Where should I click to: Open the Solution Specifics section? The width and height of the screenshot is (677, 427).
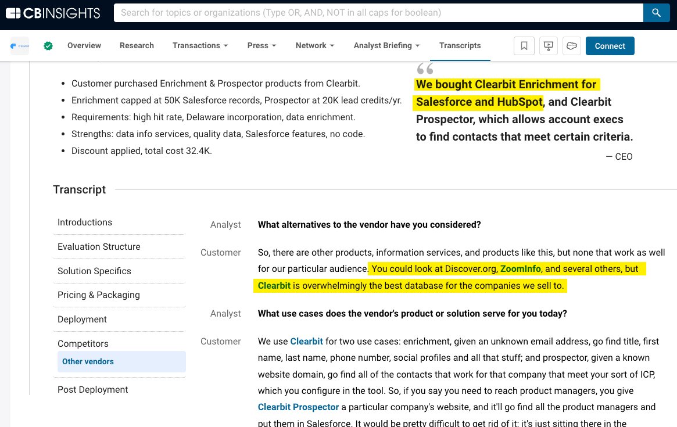pyautogui.click(x=94, y=271)
